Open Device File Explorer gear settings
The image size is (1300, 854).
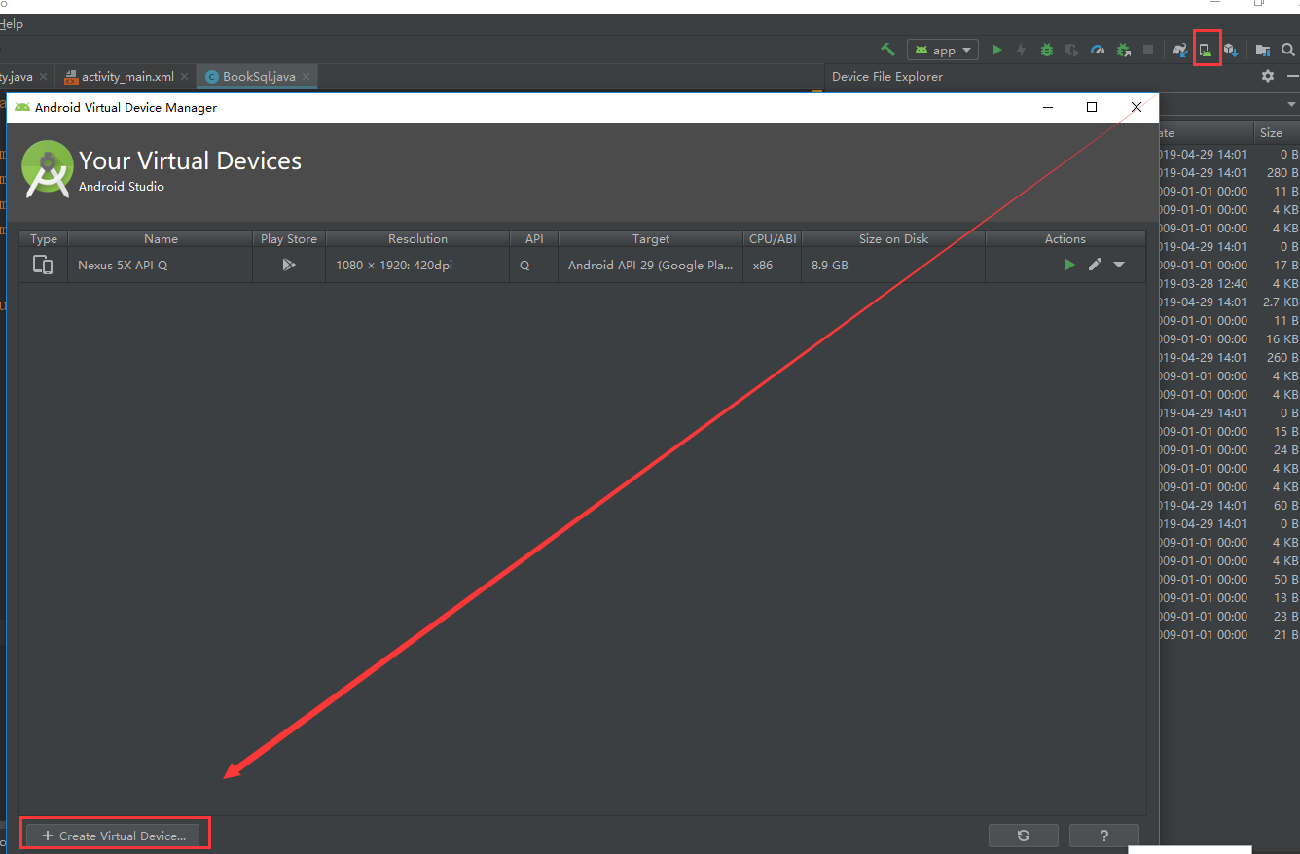click(1267, 76)
